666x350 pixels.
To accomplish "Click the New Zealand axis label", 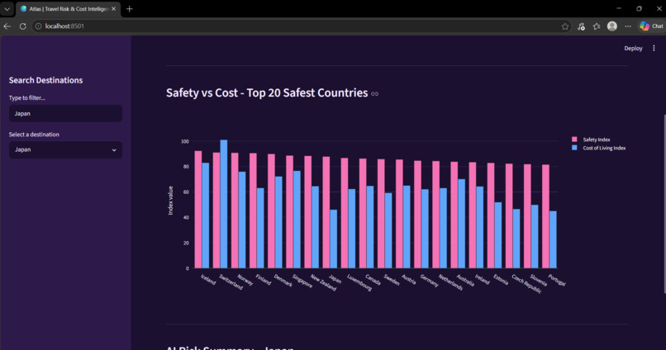I will pyautogui.click(x=323, y=282).
